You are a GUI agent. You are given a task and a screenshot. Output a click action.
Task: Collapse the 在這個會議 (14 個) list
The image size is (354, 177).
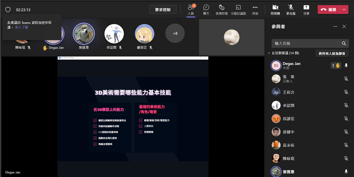pos(269,54)
